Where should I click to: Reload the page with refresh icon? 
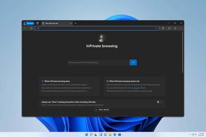[x=31, y=28]
